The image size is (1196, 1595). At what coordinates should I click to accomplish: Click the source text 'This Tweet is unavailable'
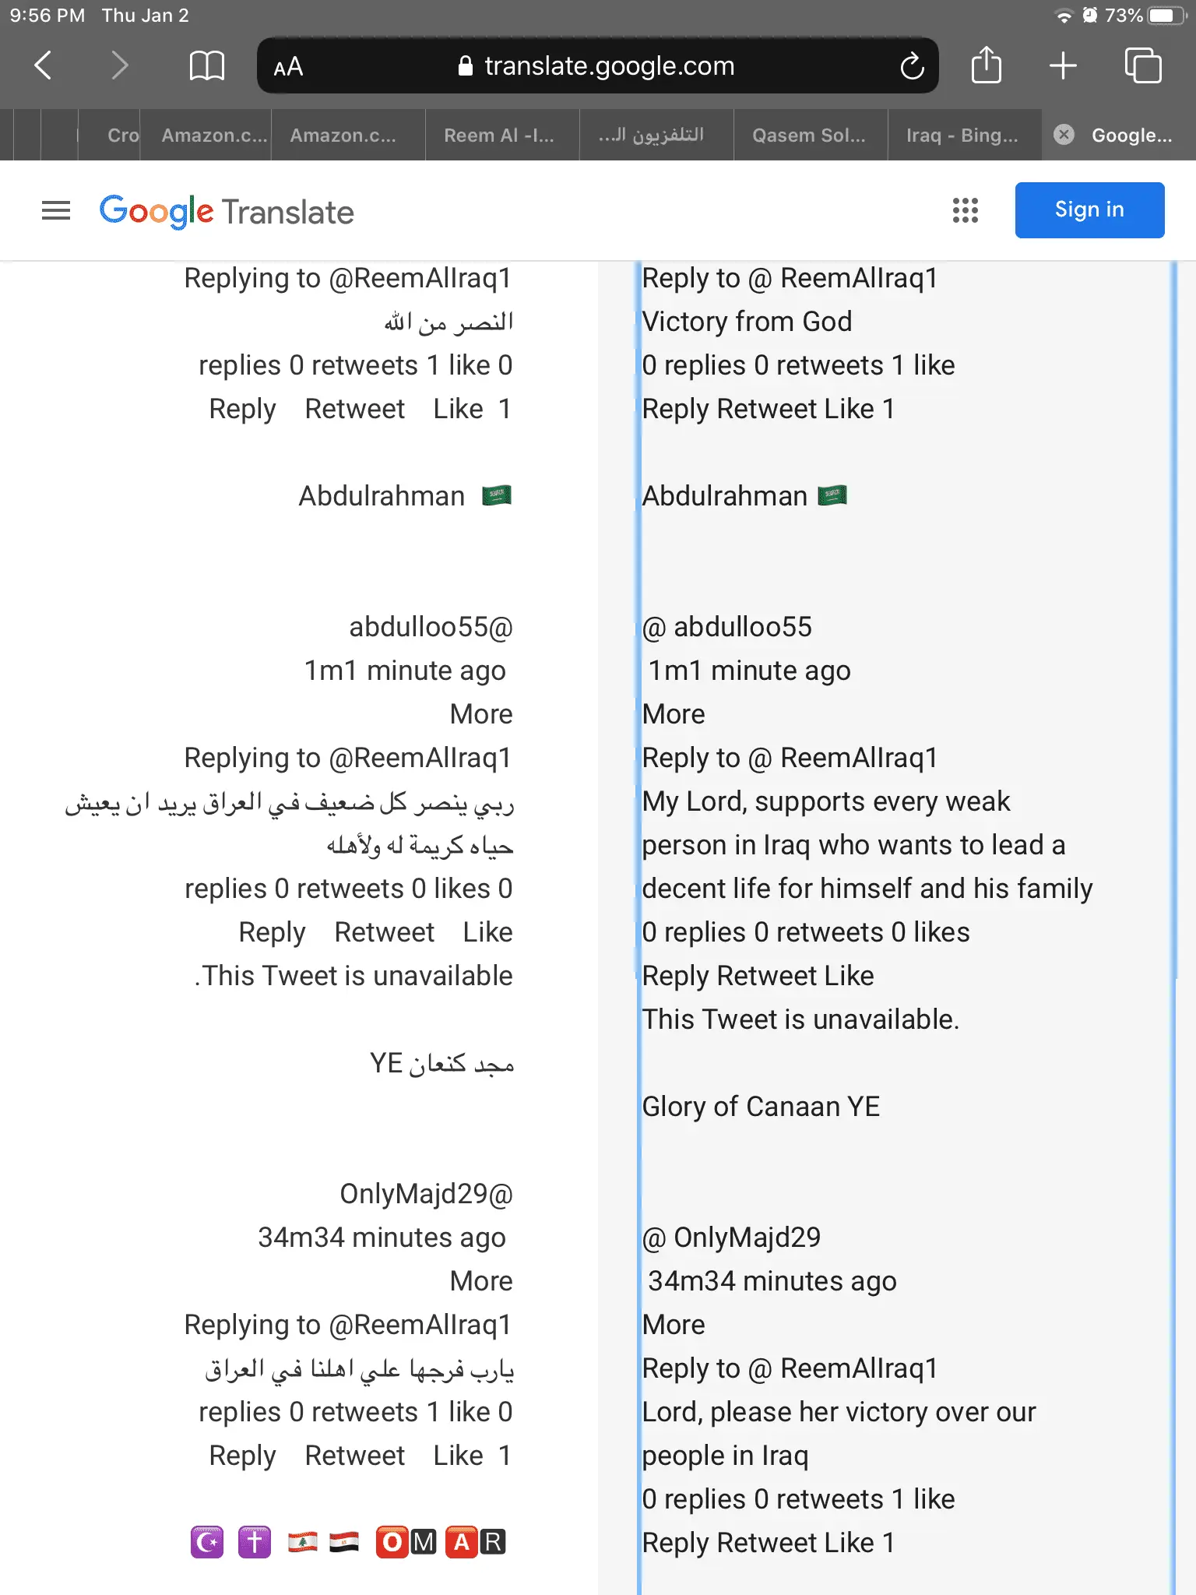coord(354,976)
